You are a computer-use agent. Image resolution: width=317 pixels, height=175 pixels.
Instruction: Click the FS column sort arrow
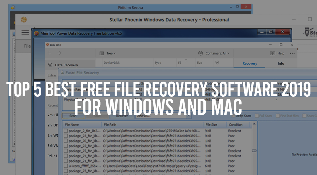(186, 60)
